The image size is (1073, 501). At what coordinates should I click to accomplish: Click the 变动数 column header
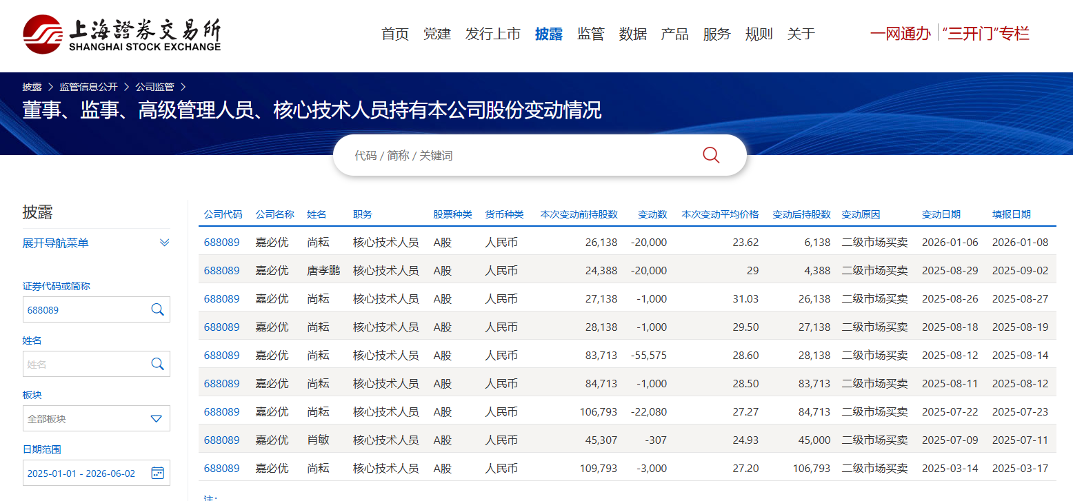pos(652,214)
